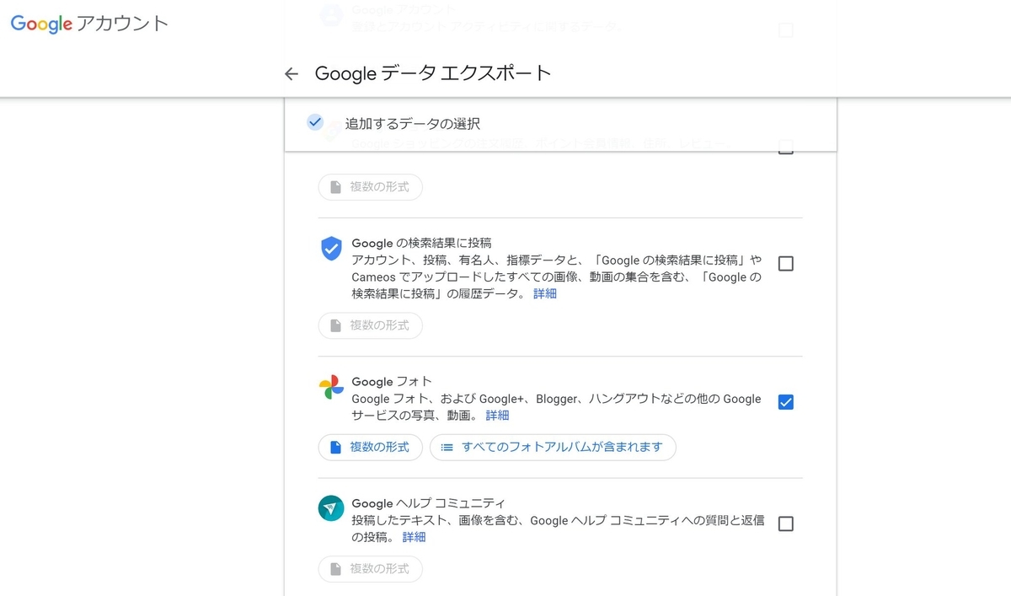
Task: Click the 追加するデータの選択 step header
Action: tap(561, 123)
